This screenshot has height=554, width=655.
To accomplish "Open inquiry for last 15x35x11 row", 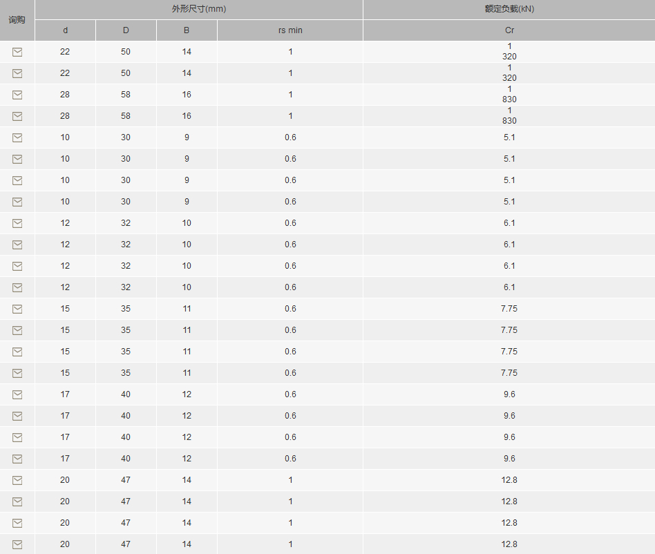I will (x=17, y=373).
